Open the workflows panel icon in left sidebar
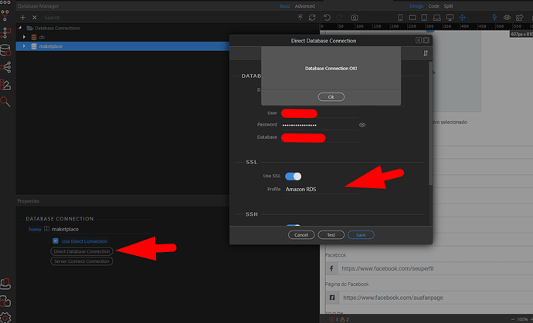 [5, 32]
